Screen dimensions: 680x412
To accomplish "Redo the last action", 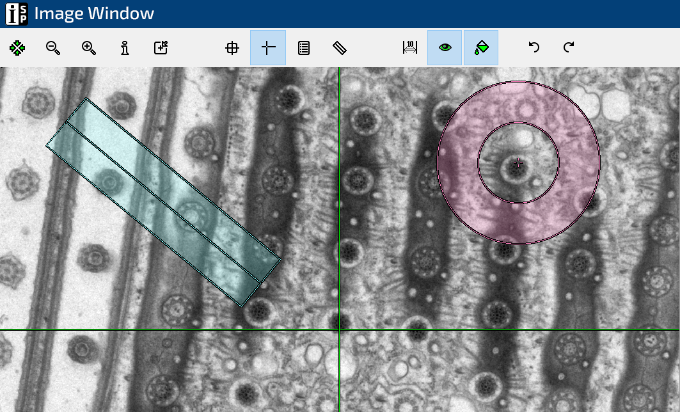I will 569,48.
